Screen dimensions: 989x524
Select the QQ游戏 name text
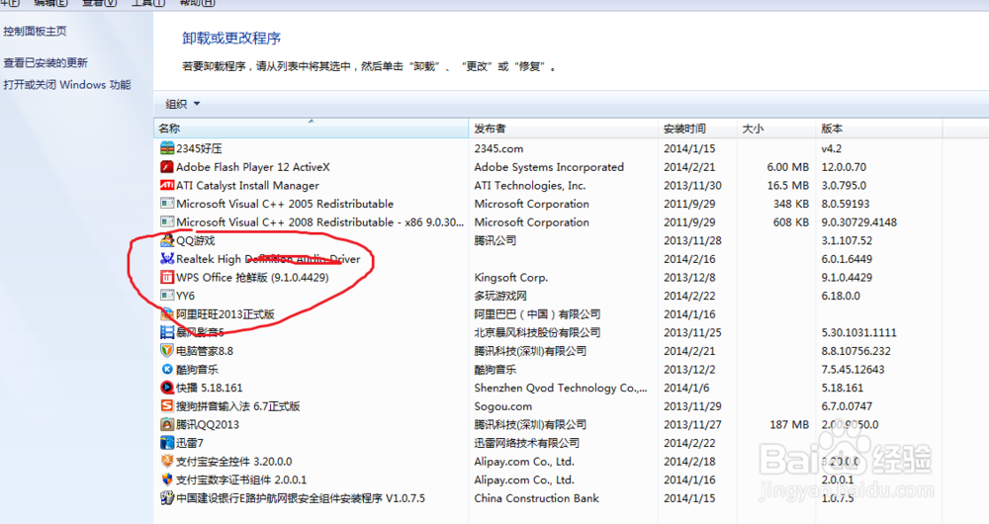tap(196, 240)
